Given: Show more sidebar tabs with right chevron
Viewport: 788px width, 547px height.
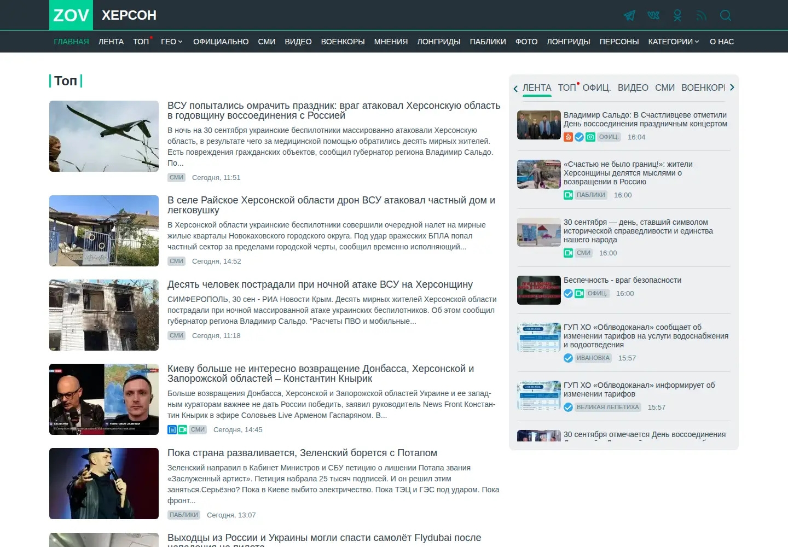Looking at the screenshot, I should (732, 88).
